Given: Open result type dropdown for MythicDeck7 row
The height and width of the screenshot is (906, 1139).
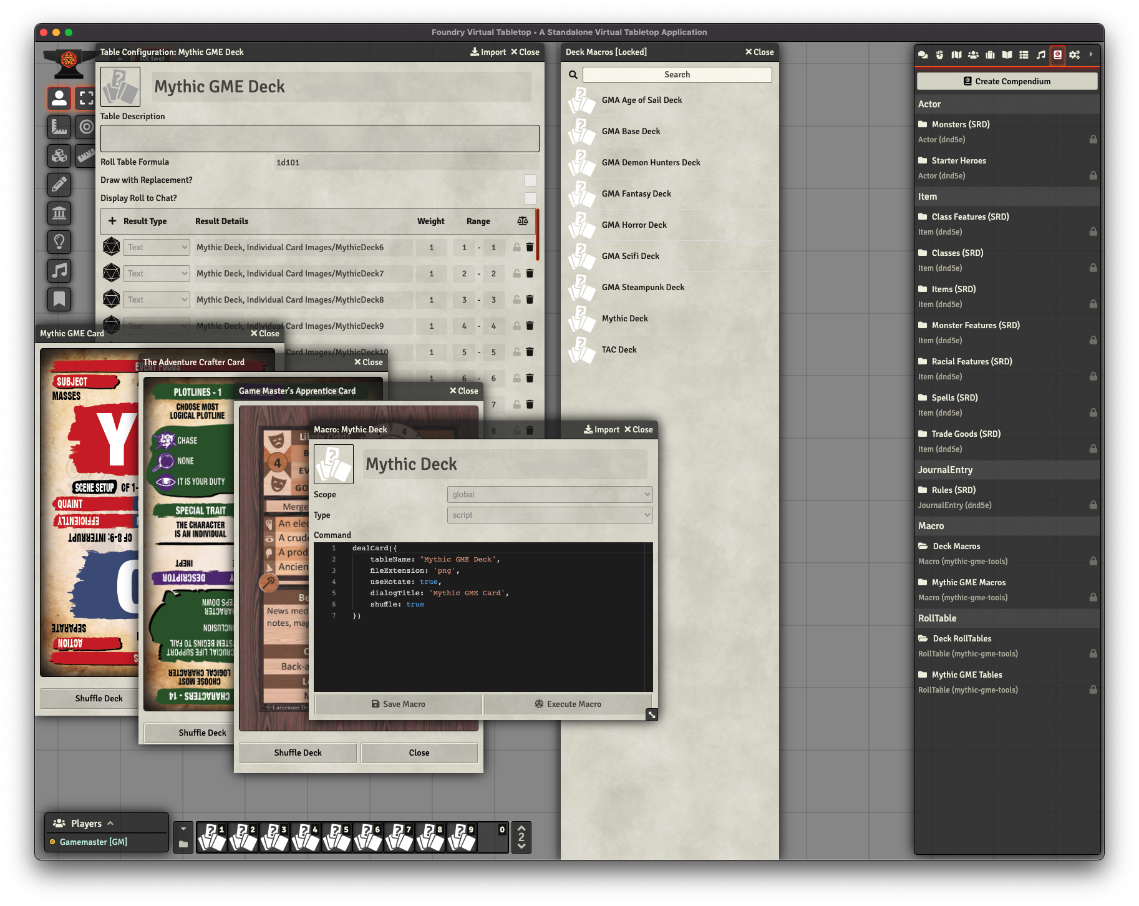Looking at the screenshot, I should coord(156,273).
